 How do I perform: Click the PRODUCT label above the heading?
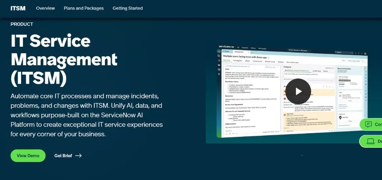22,24
